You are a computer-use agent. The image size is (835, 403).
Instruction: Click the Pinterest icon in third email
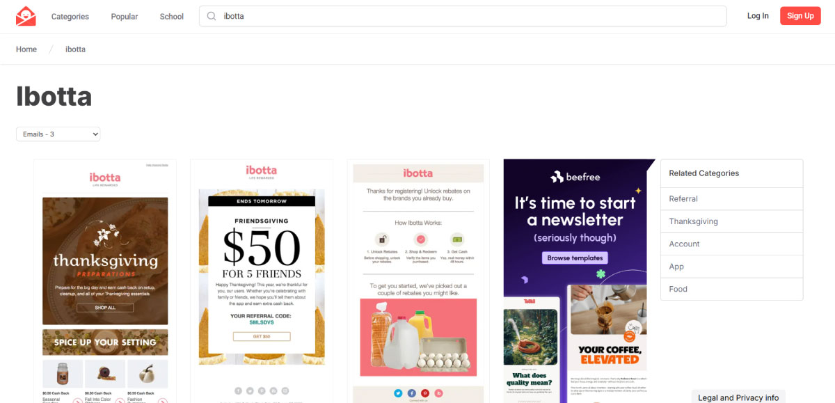(x=424, y=393)
